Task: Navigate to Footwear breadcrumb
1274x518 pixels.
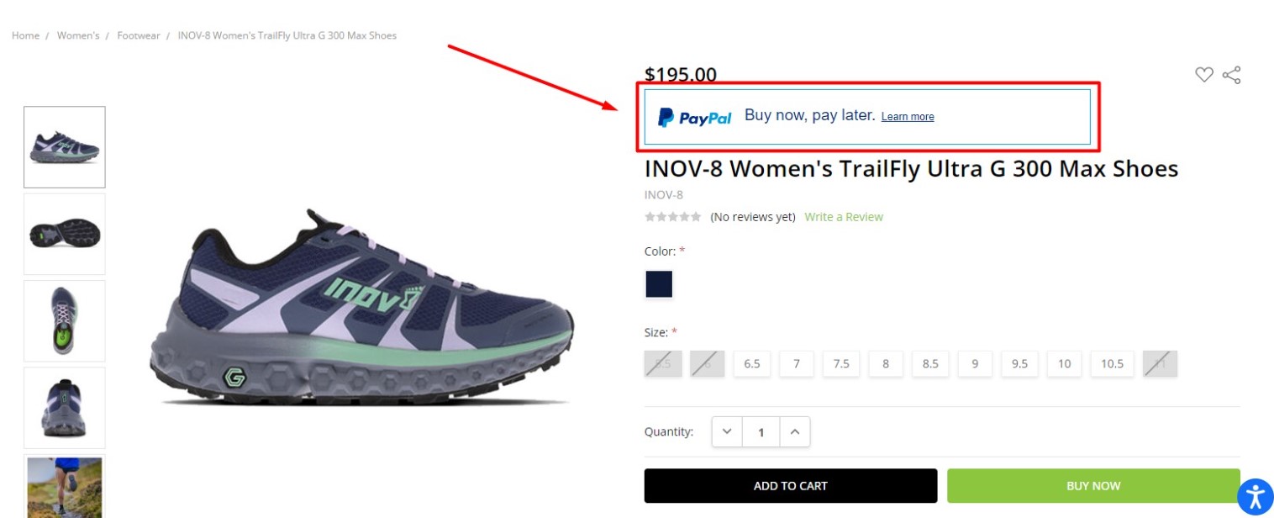Action: pos(139,35)
